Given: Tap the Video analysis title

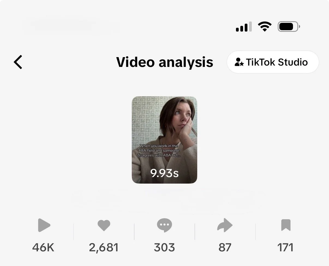Looking at the screenshot, I should pos(164,62).
